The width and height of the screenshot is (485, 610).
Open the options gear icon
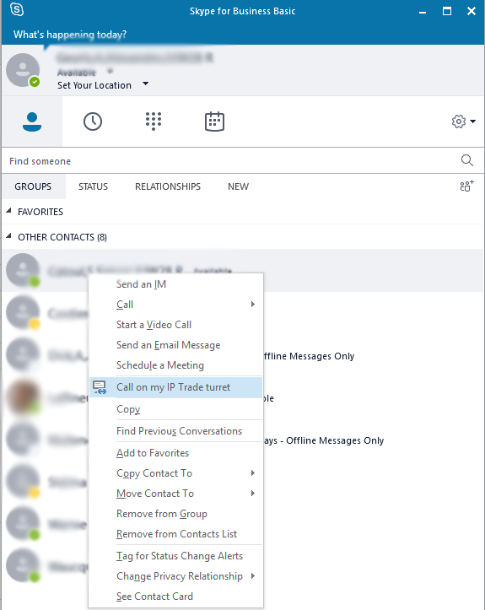(x=459, y=121)
